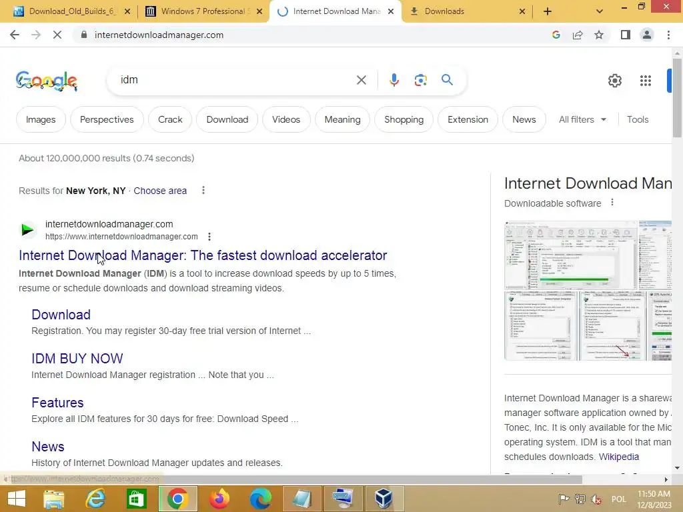Go back to previous page
The width and height of the screenshot is (683, 512).
[x=15, y=35]
